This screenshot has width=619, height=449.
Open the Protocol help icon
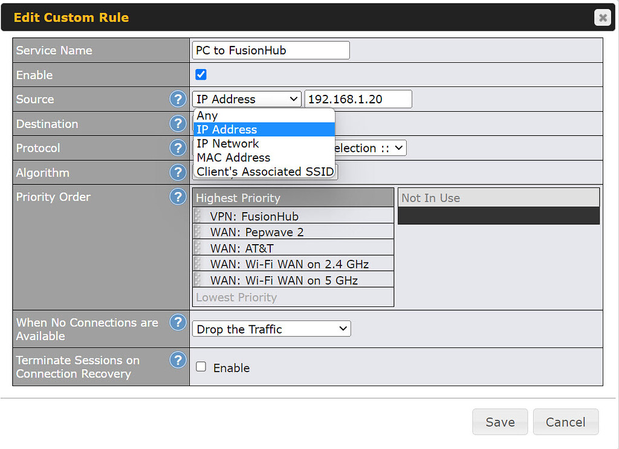pyautogui.click(x=178, y=148)
